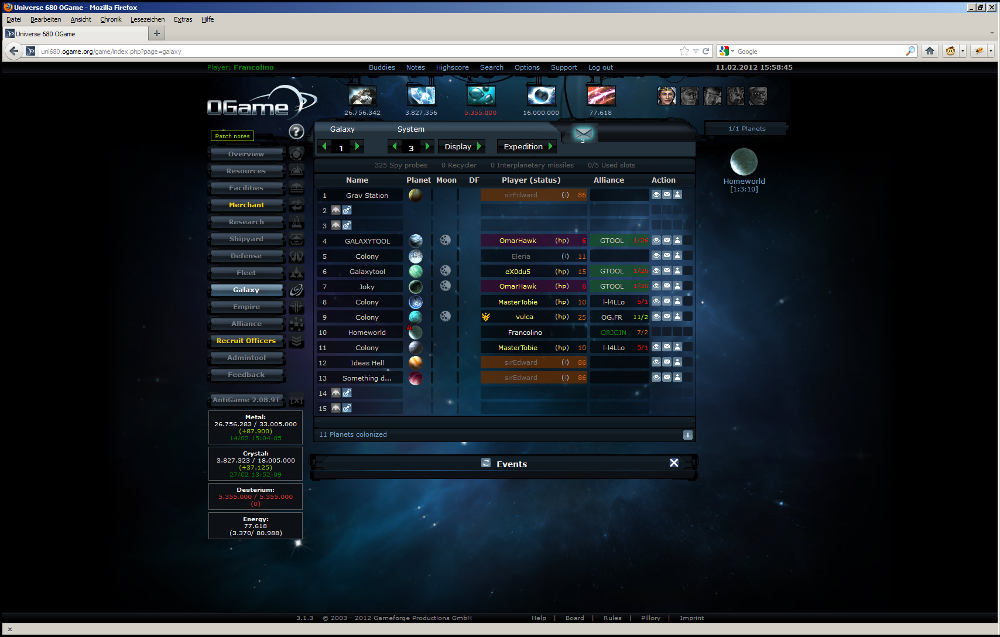
Task: Open a new Firefox tab
Action: click(x=156, y=33)
